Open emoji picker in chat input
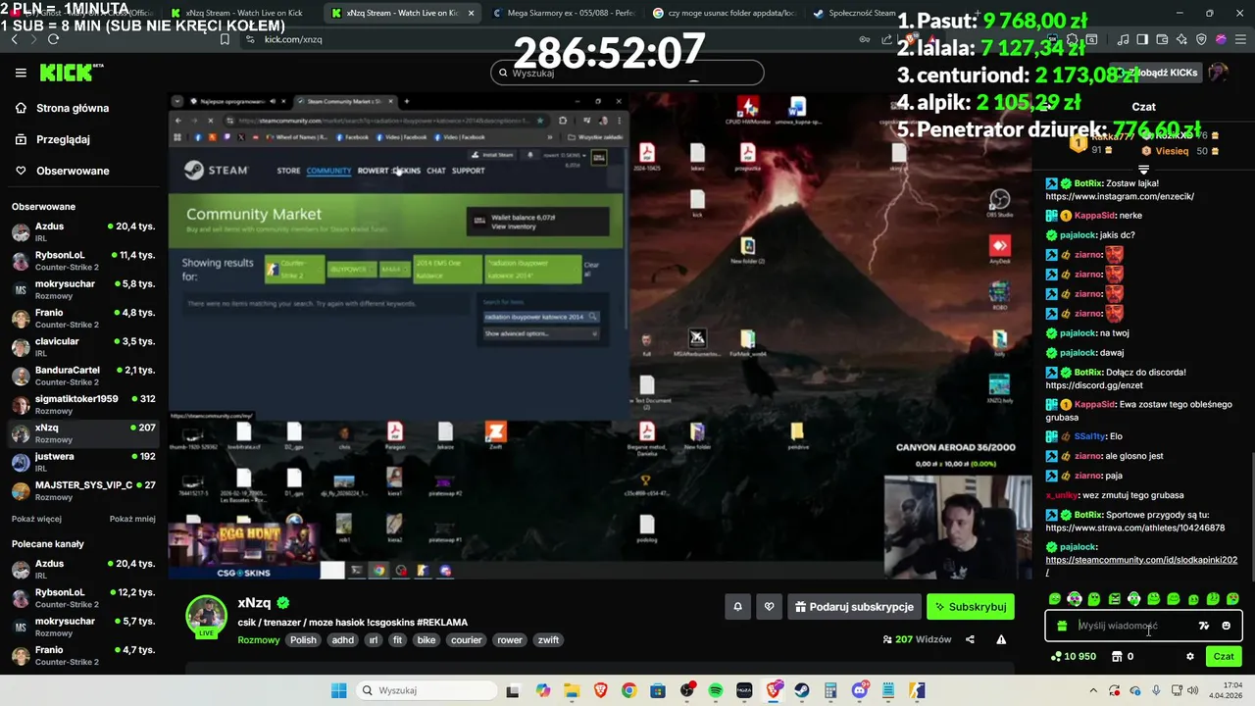1255x706 pixels. (x=1226, y=626)
